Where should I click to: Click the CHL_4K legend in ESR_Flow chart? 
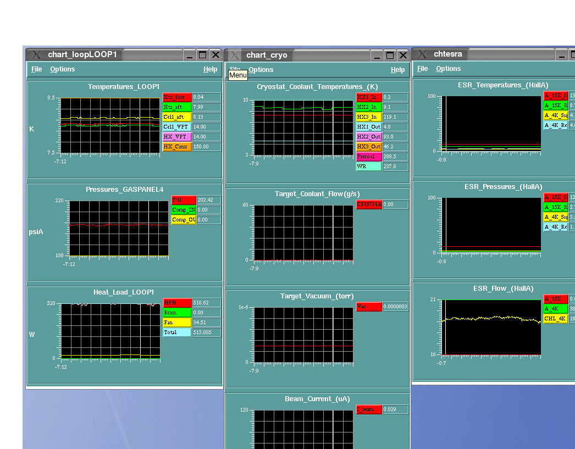tap(556, 319)
